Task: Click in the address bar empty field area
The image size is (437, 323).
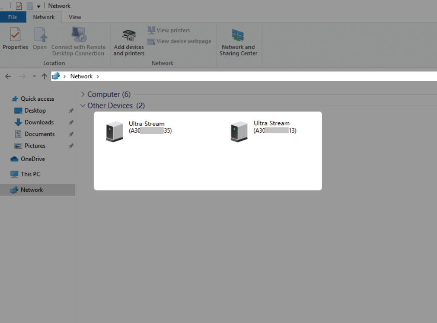Action: pos(267,76)
